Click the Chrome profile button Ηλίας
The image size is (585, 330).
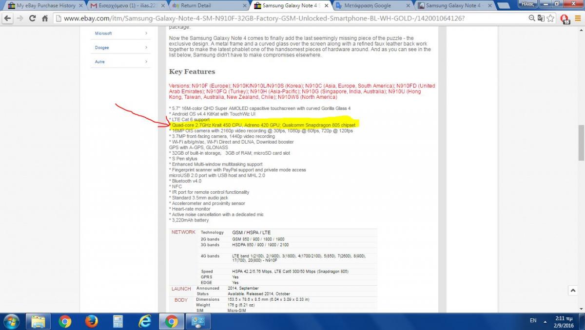527,3
